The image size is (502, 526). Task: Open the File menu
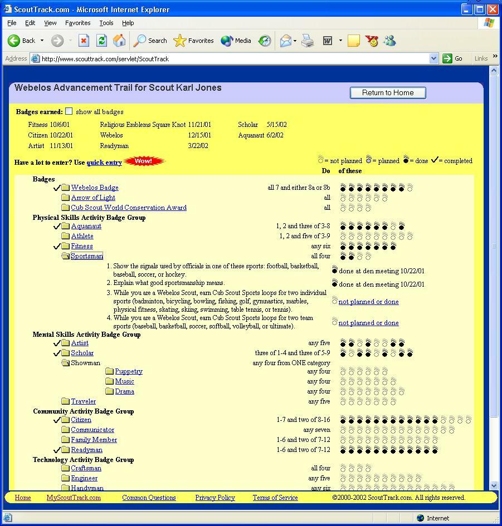12,23
